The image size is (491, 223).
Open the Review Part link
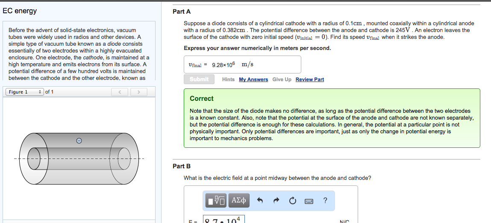tap(310, 79)
